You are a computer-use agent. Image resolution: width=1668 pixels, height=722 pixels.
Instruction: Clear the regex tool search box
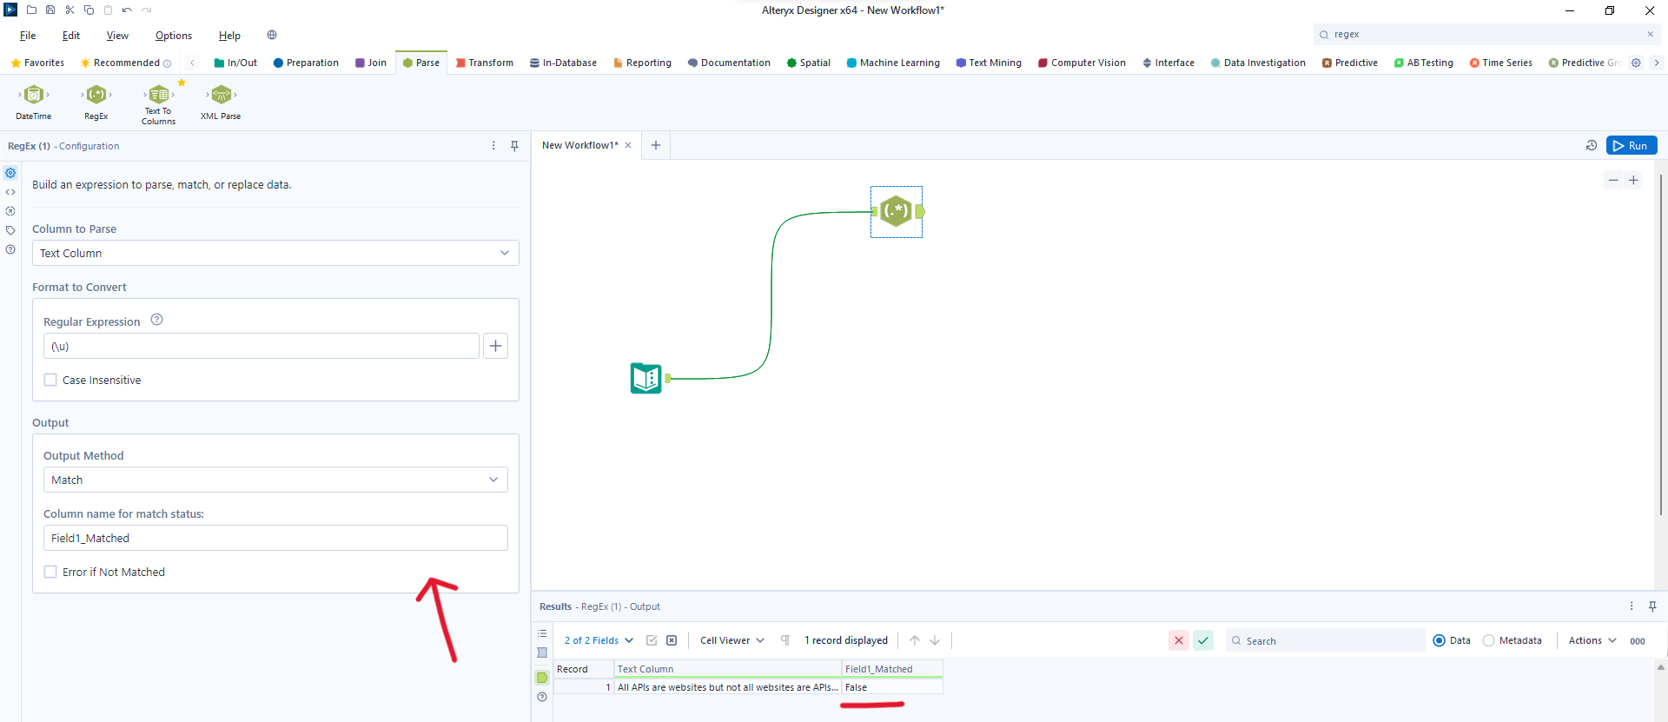(1650, 34)
